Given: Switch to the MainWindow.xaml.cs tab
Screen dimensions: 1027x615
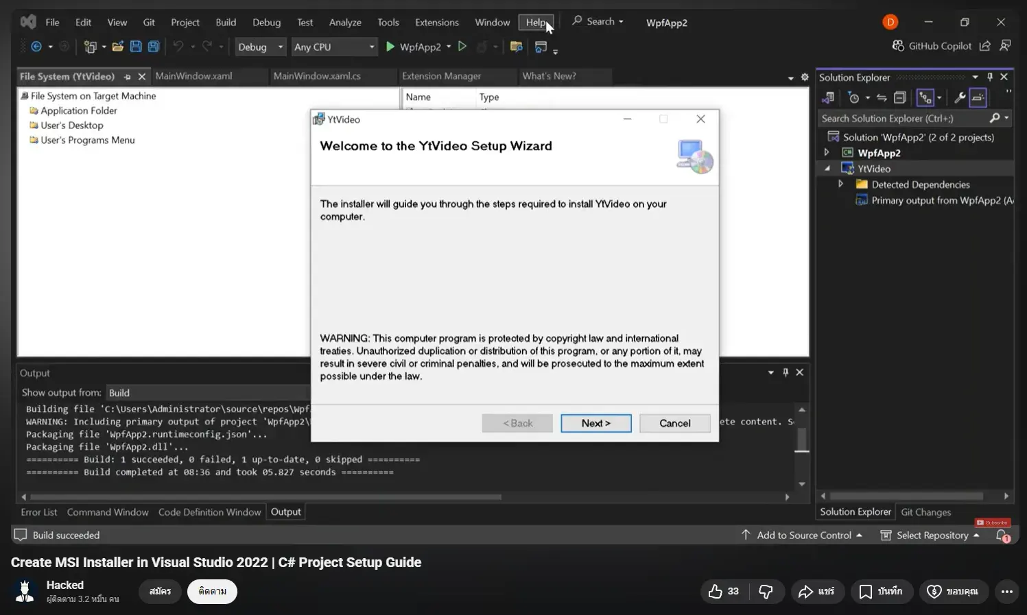Looking at the screenshot, I should (317, 76).
